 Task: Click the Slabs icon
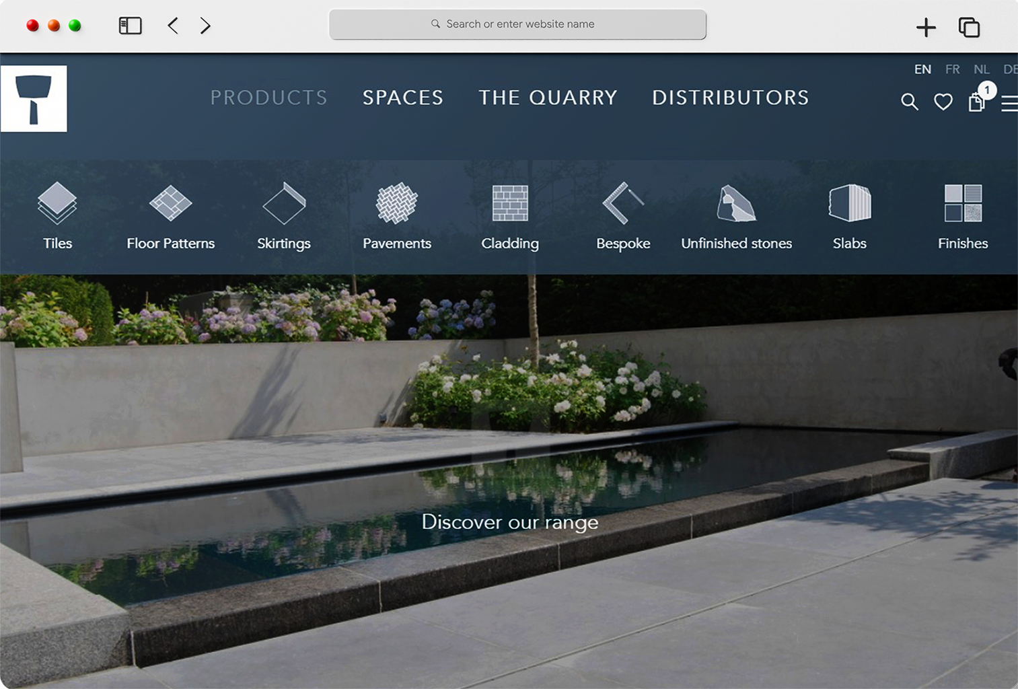(x=850, y=203)
